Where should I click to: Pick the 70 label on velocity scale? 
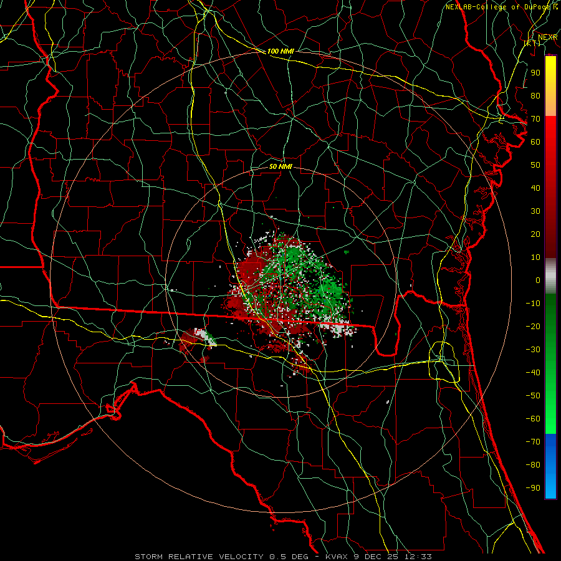(535, 119)
